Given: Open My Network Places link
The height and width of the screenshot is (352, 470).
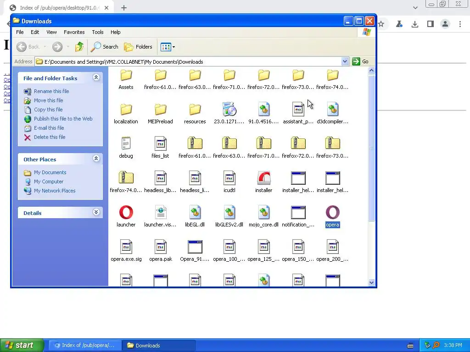Looking at the screenshot, I should click(x=55, y=191).
